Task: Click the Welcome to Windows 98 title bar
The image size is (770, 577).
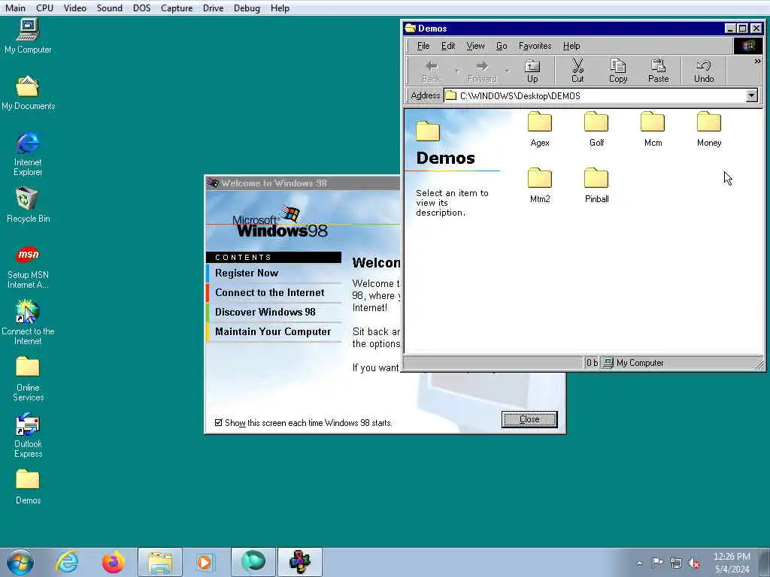Action: [x=302, y=183]
